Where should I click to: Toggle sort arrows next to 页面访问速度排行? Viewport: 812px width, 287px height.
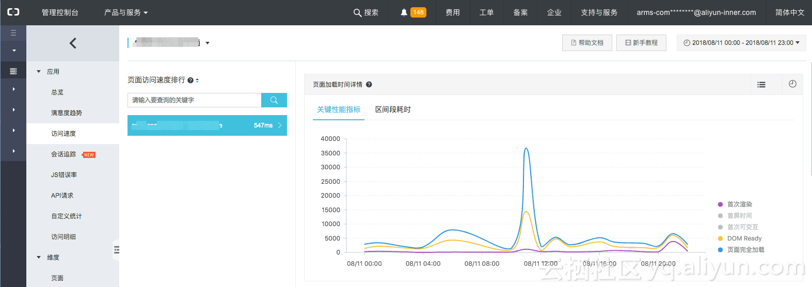tap(197, 80)
